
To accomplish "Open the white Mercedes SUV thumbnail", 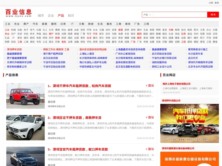I will [x=26, y=128].
